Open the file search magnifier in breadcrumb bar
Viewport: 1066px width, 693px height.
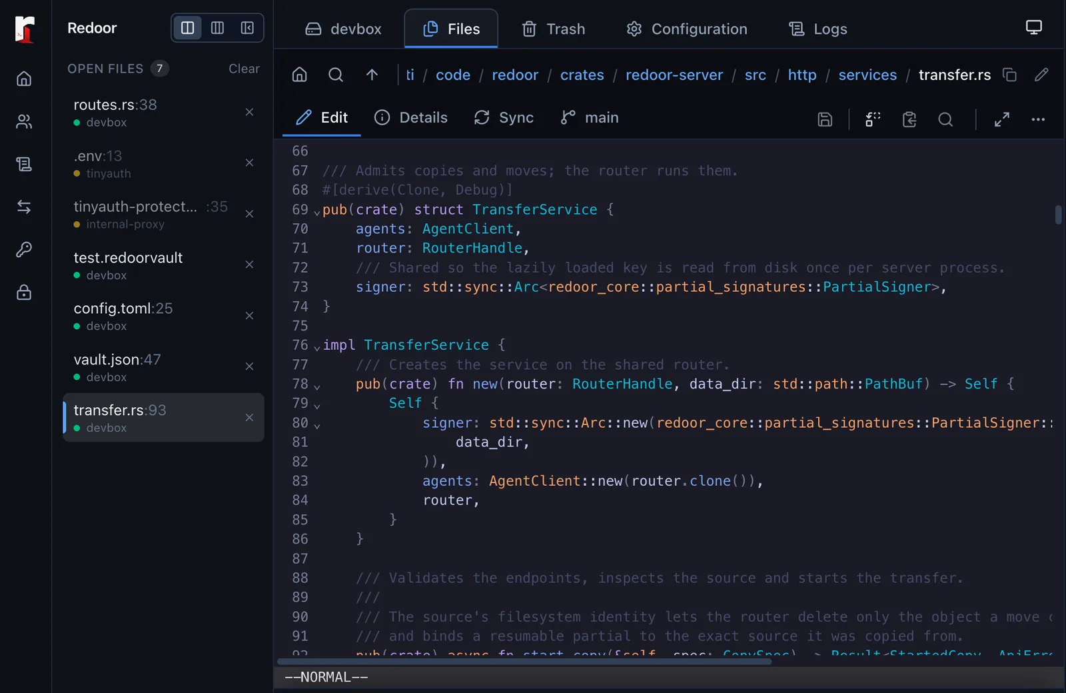pos(336,75)
